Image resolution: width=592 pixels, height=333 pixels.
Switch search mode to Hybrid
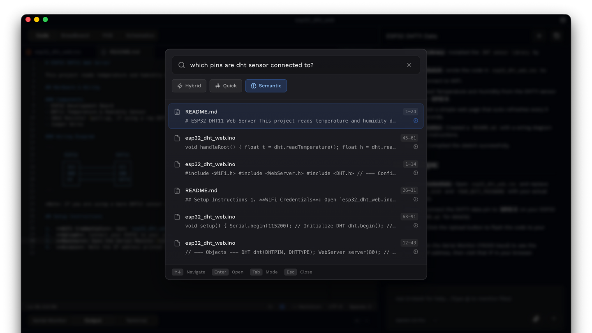click(189, 86)
